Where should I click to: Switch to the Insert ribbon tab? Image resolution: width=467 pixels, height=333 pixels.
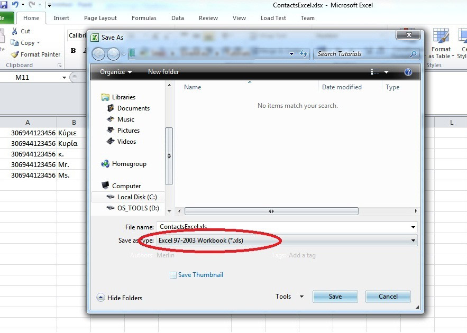coord(61,18)
